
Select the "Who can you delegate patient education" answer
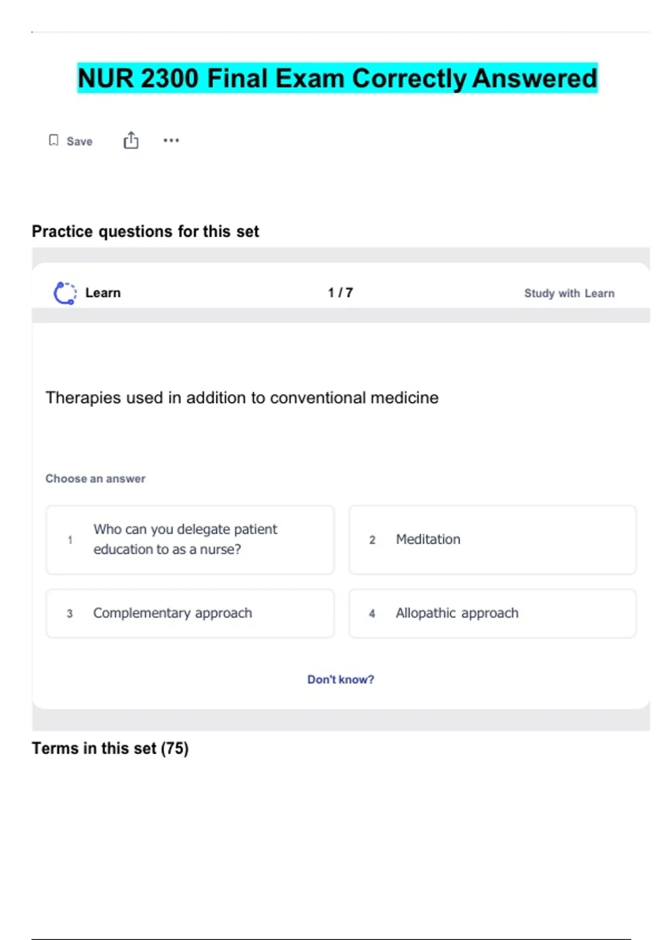pos(190,540)
